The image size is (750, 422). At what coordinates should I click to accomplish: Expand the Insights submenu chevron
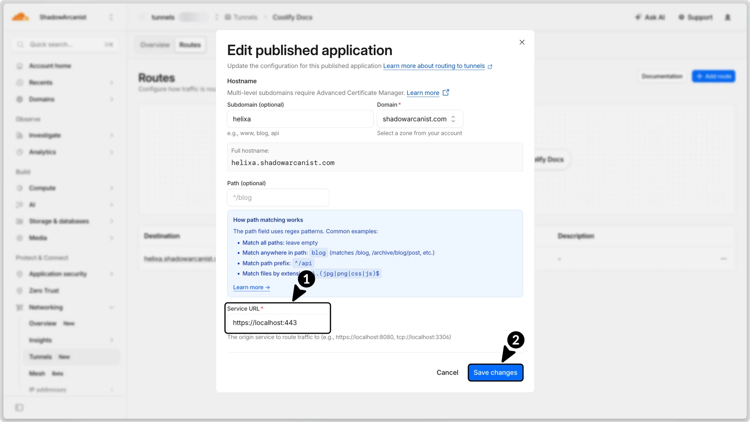click(x=112, y=340)
